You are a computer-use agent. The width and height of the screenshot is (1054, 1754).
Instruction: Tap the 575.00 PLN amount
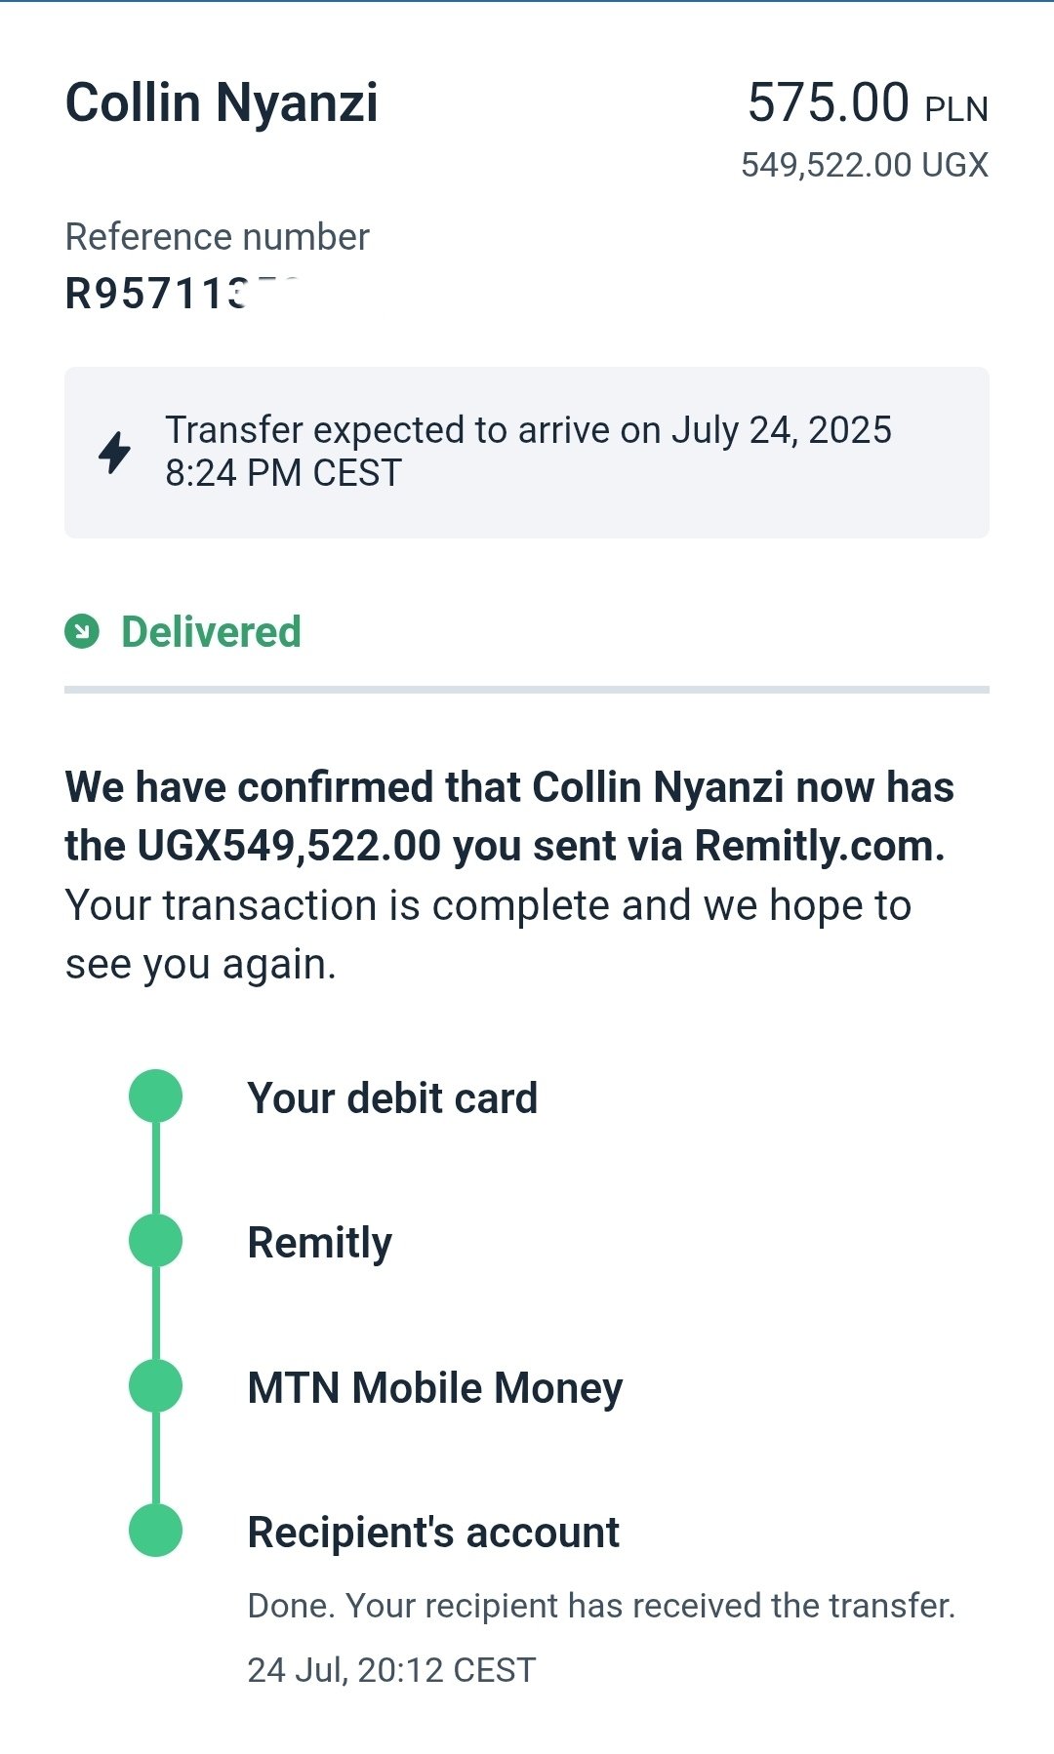[x=868, y=102]
